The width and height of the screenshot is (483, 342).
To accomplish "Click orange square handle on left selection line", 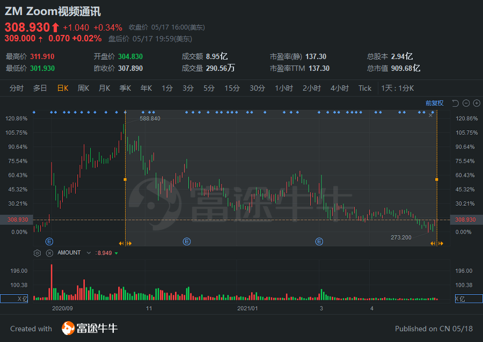I will (125, 179).
